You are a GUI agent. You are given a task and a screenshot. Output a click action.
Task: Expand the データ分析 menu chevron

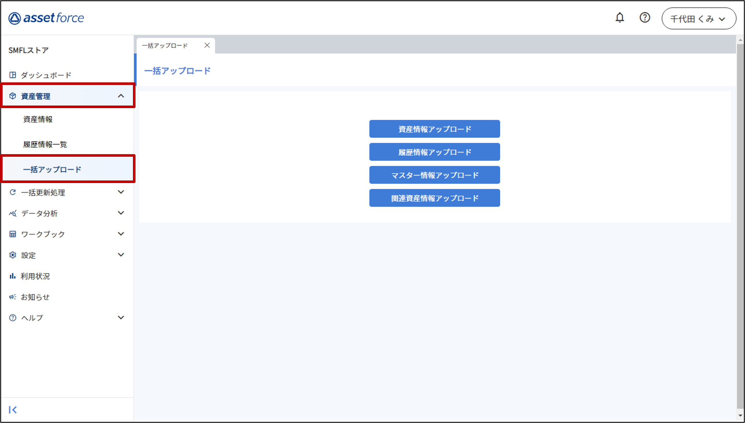point(121,213)
